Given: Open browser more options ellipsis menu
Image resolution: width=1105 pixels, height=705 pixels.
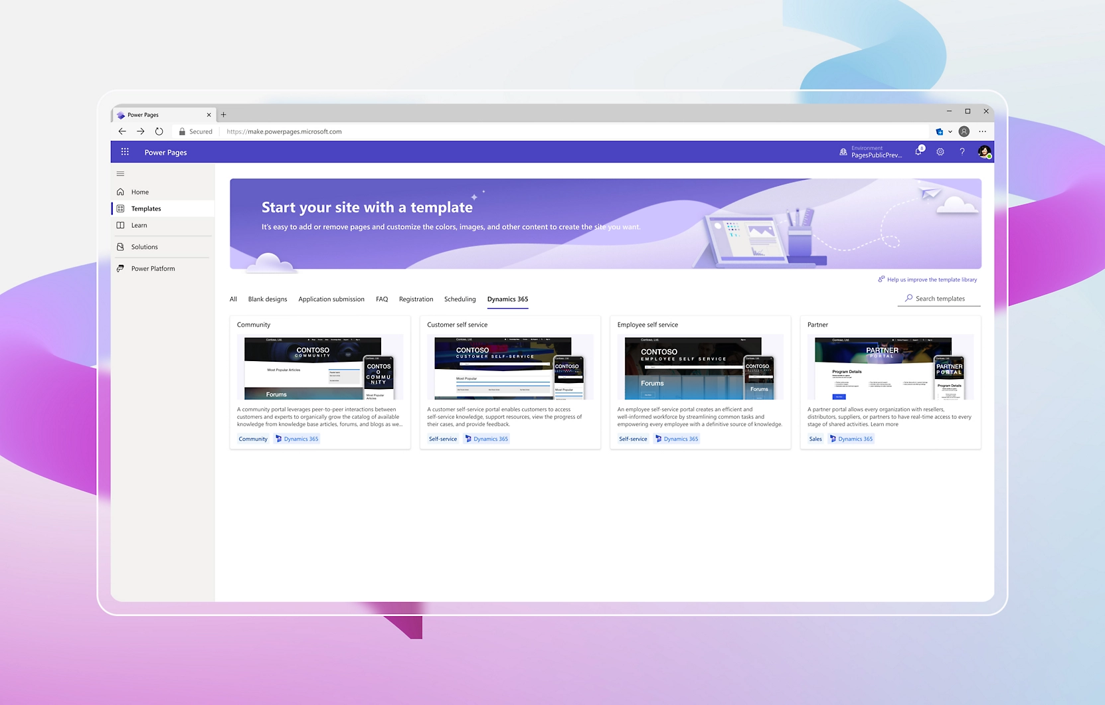Looking at the screenshot, I should [x=983, y=131].
